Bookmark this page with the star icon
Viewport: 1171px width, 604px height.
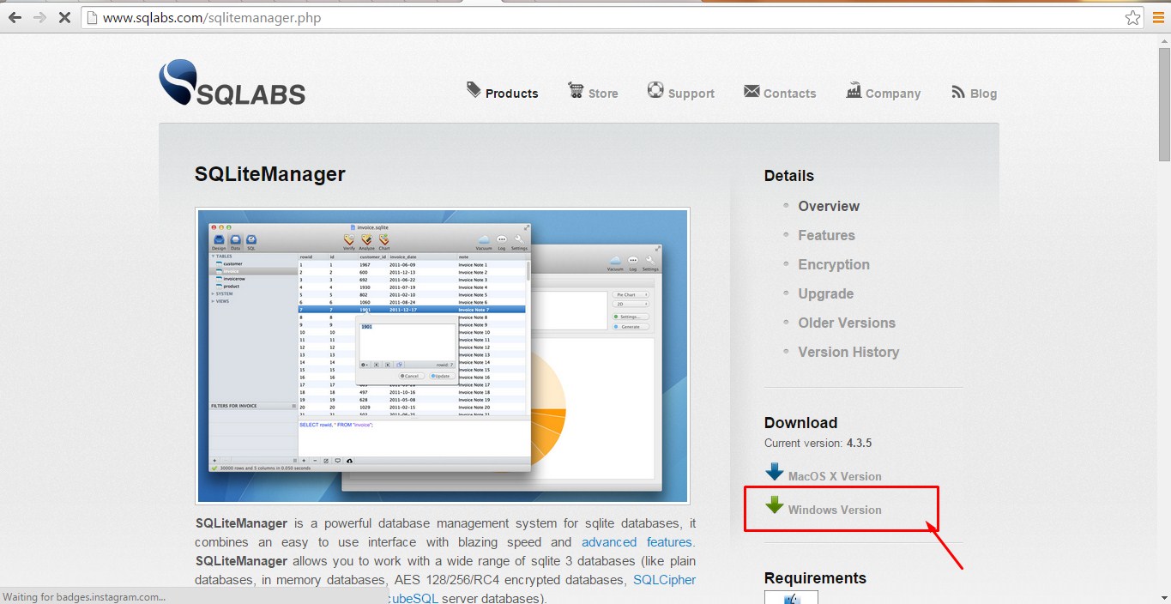click(x=1132, y=17)
